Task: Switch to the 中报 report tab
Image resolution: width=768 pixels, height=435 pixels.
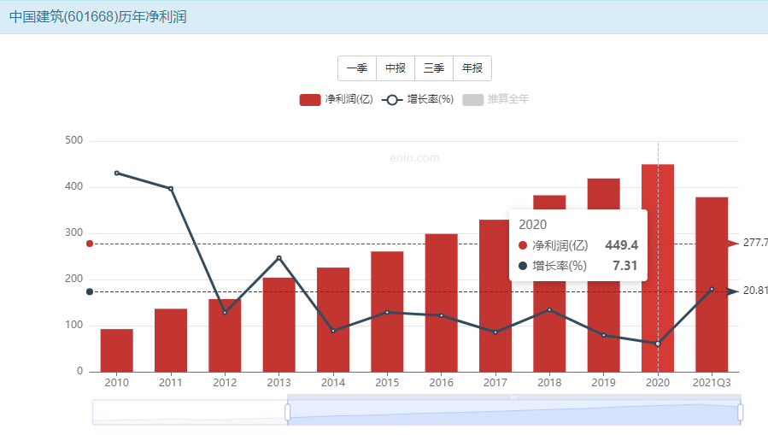Action: [396, 68]
